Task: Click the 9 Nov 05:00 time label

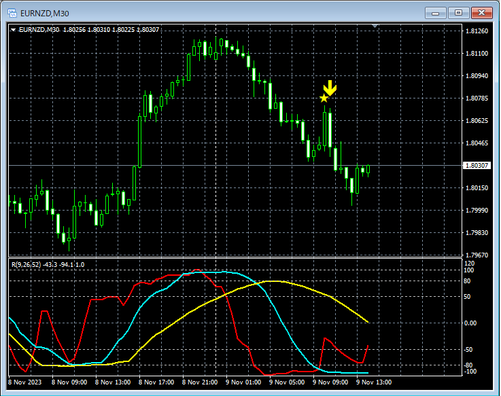Action: click(x=287, y=382)
